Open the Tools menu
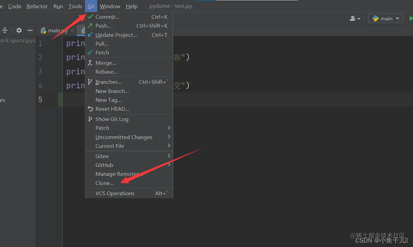 point(75,6)
